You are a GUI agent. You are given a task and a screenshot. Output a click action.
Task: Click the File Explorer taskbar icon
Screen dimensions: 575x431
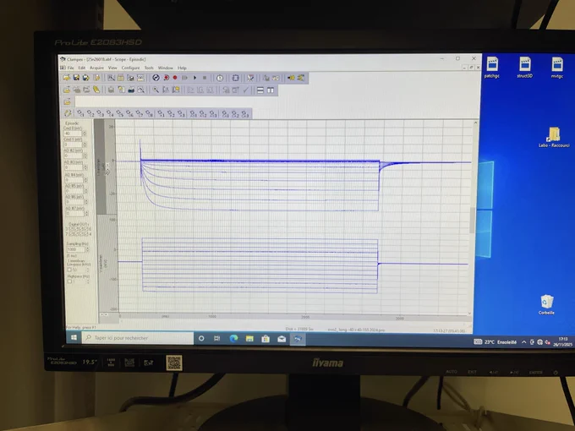[x=249, y=339]
